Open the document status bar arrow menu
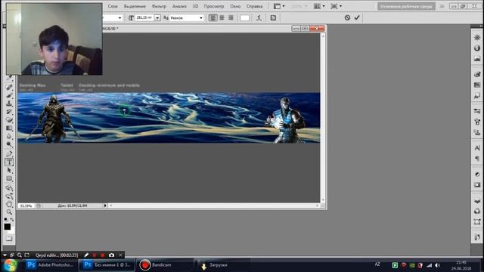484x272 pixels. (105, 206)
